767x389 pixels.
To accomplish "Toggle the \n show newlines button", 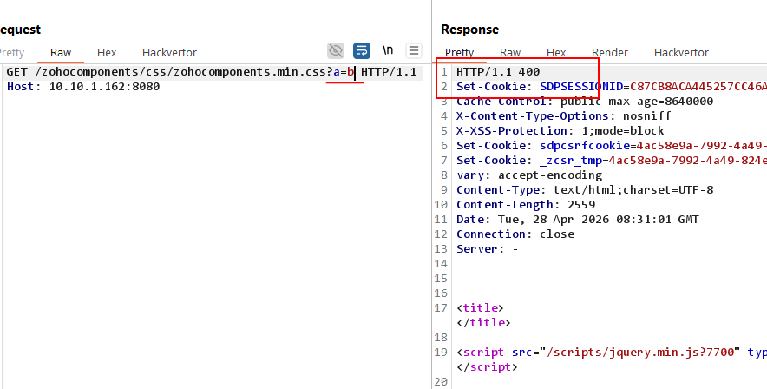I will tap(388, 49).
